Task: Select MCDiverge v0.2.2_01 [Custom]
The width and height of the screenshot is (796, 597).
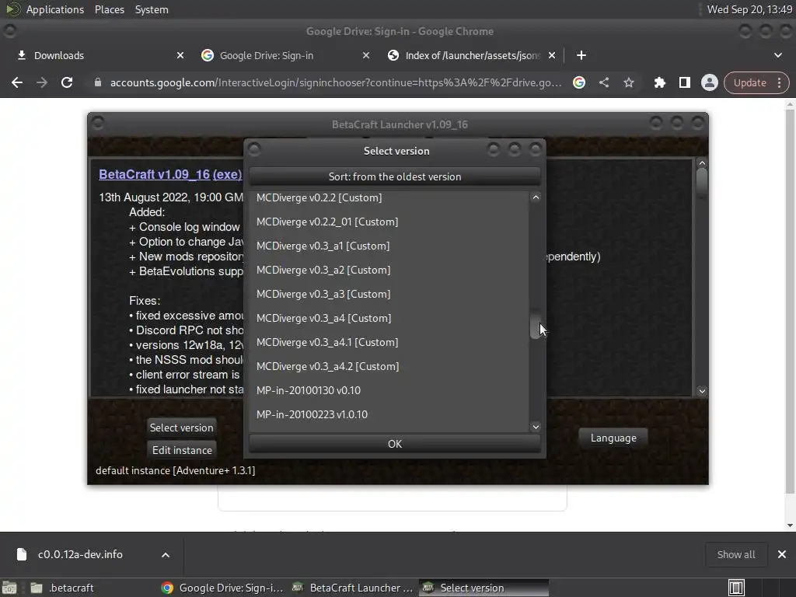Action: tap(389, 222)
